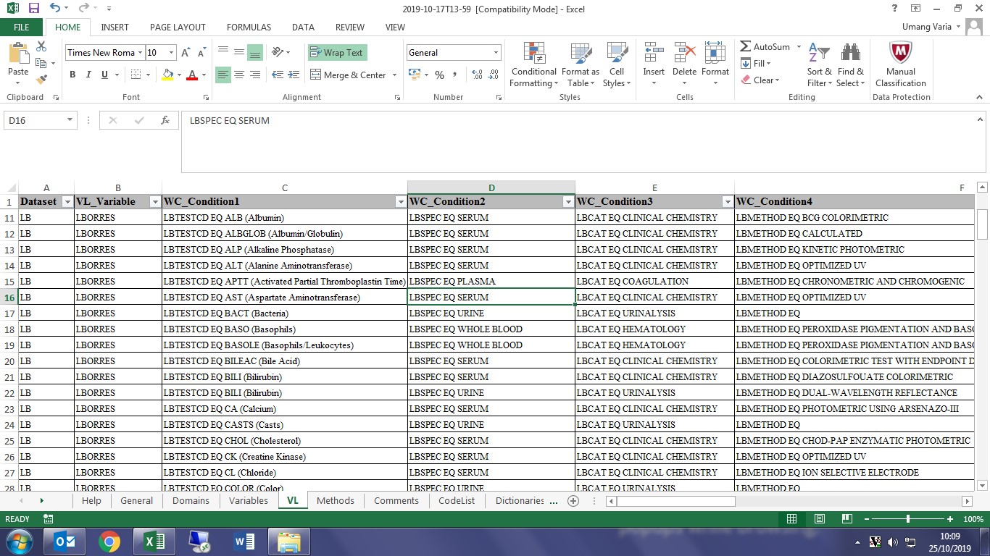Viewport: 990px width, 556px height.
Task: Click the Percent Style icon
Action: pyautogui.click(x=438, y=75)
